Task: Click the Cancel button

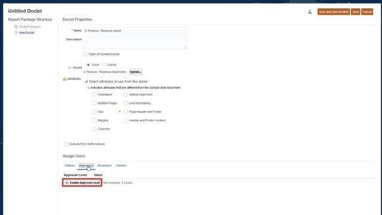Action: [x=367, y=12]
